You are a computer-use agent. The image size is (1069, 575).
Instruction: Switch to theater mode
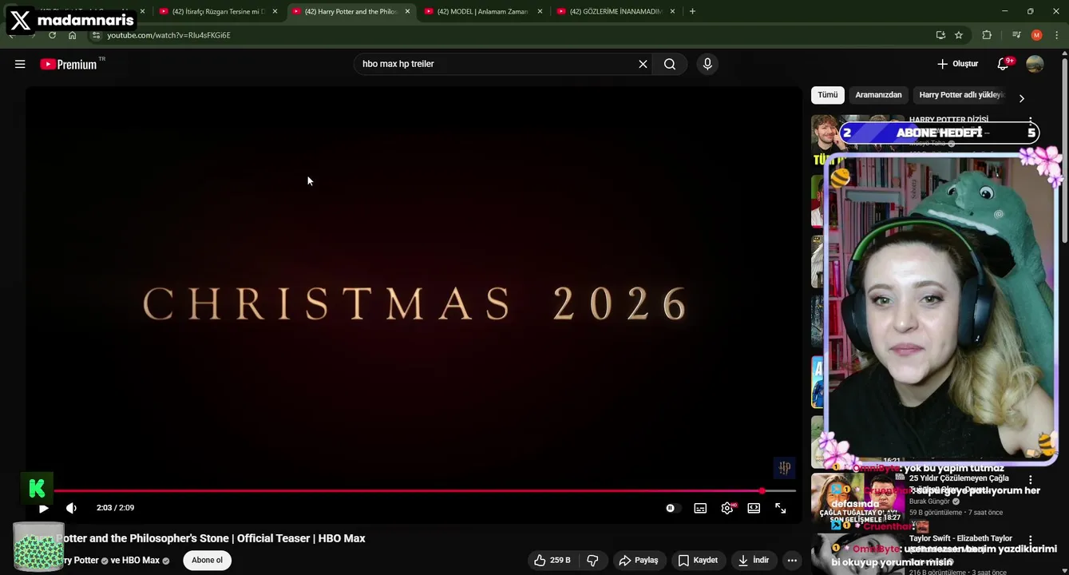(x=754, y=508)
